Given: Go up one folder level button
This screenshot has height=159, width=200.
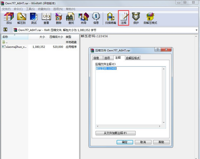Looking at the screenshot, I should 5,30.
